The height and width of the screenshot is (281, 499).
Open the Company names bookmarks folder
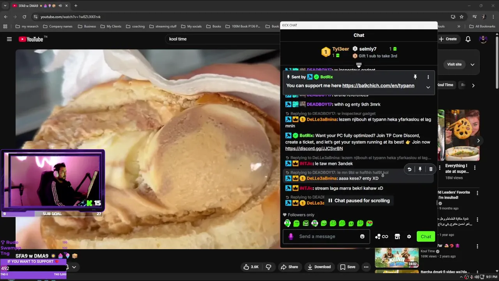[x=57, y=27]
